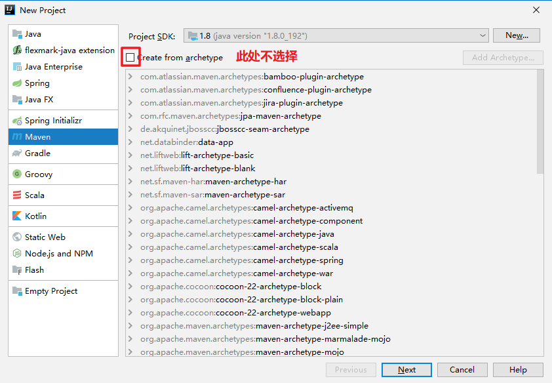The width and height of the screenshot is (552, 383).
Task: Expand camel-archetype-activemq chevron
Action: pos(130,208)
